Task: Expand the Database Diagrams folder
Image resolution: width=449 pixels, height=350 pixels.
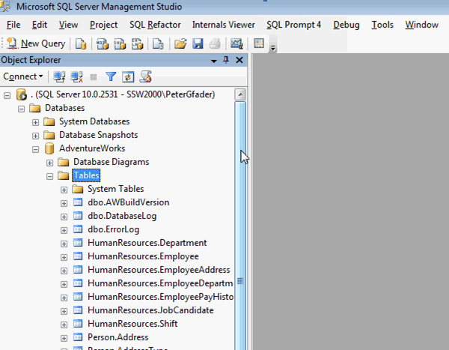Action: click(50, 163)
